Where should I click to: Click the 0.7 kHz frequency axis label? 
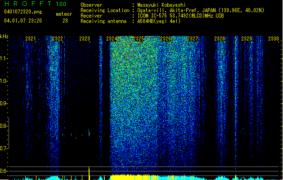coord(4,148)
